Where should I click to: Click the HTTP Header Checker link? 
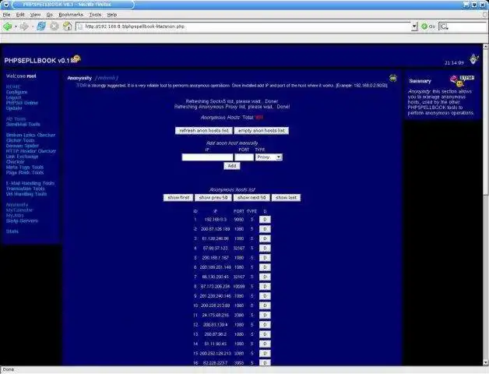point(31,151)
